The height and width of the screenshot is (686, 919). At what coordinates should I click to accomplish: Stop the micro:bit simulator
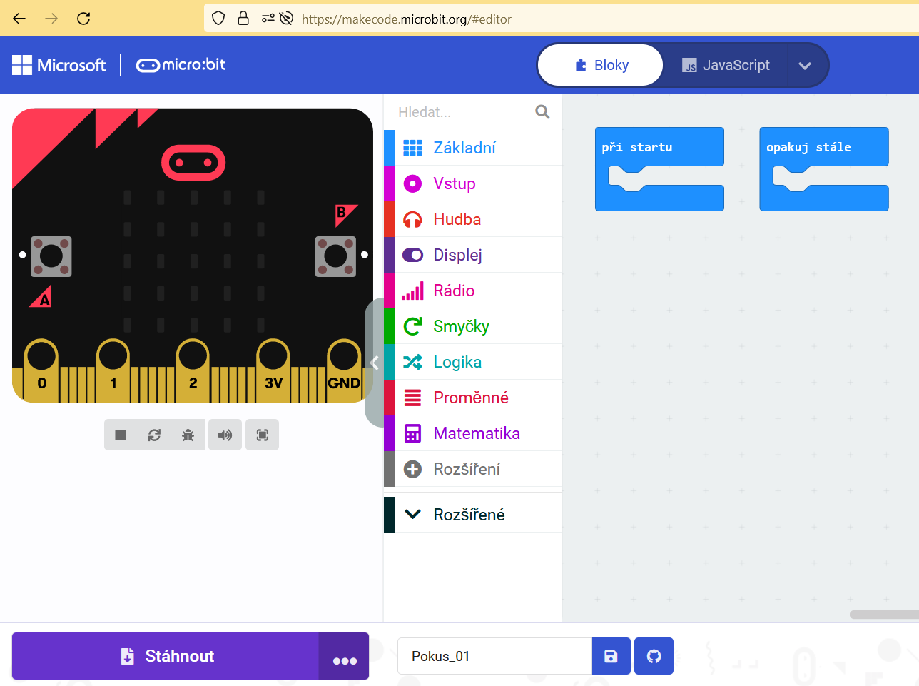[121, 435]
